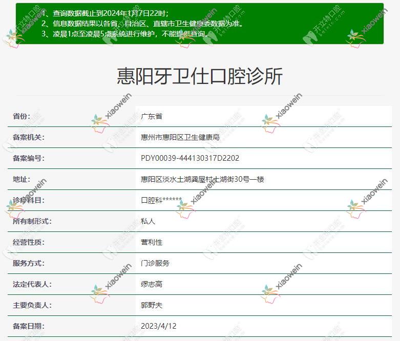
Task: Click the 营利性 business nature value
Action: (152, 242)
